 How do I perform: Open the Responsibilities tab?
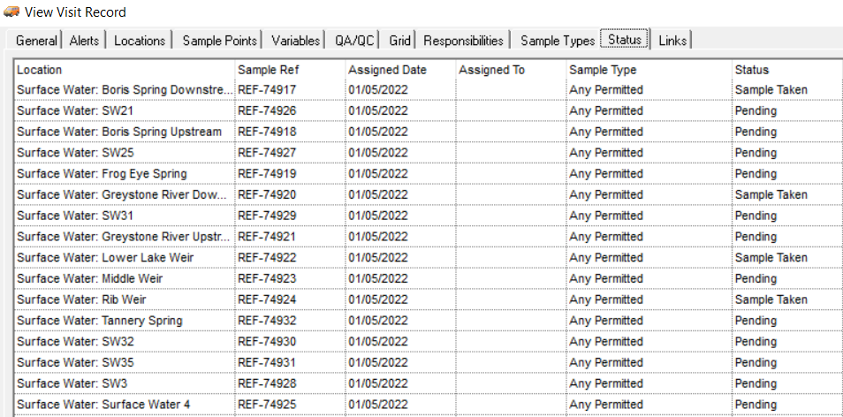pyautogui.click(x=463, y=41)
